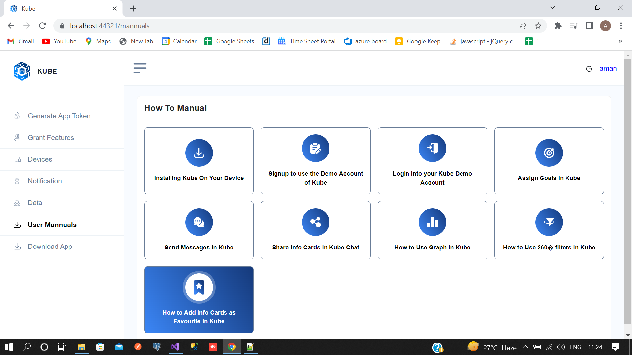The height and width of the screenshot is (355, 632).
Task: Open How to Use Graph in Kube title
Action: point(432,248)
